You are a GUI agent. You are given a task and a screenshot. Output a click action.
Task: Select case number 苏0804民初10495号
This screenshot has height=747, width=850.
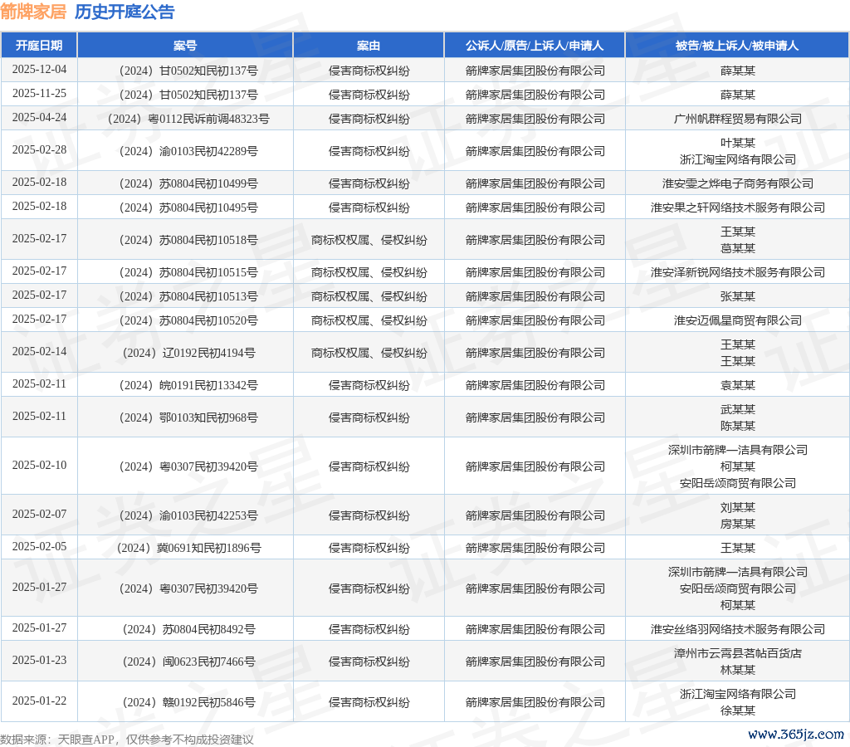(188, 207)
